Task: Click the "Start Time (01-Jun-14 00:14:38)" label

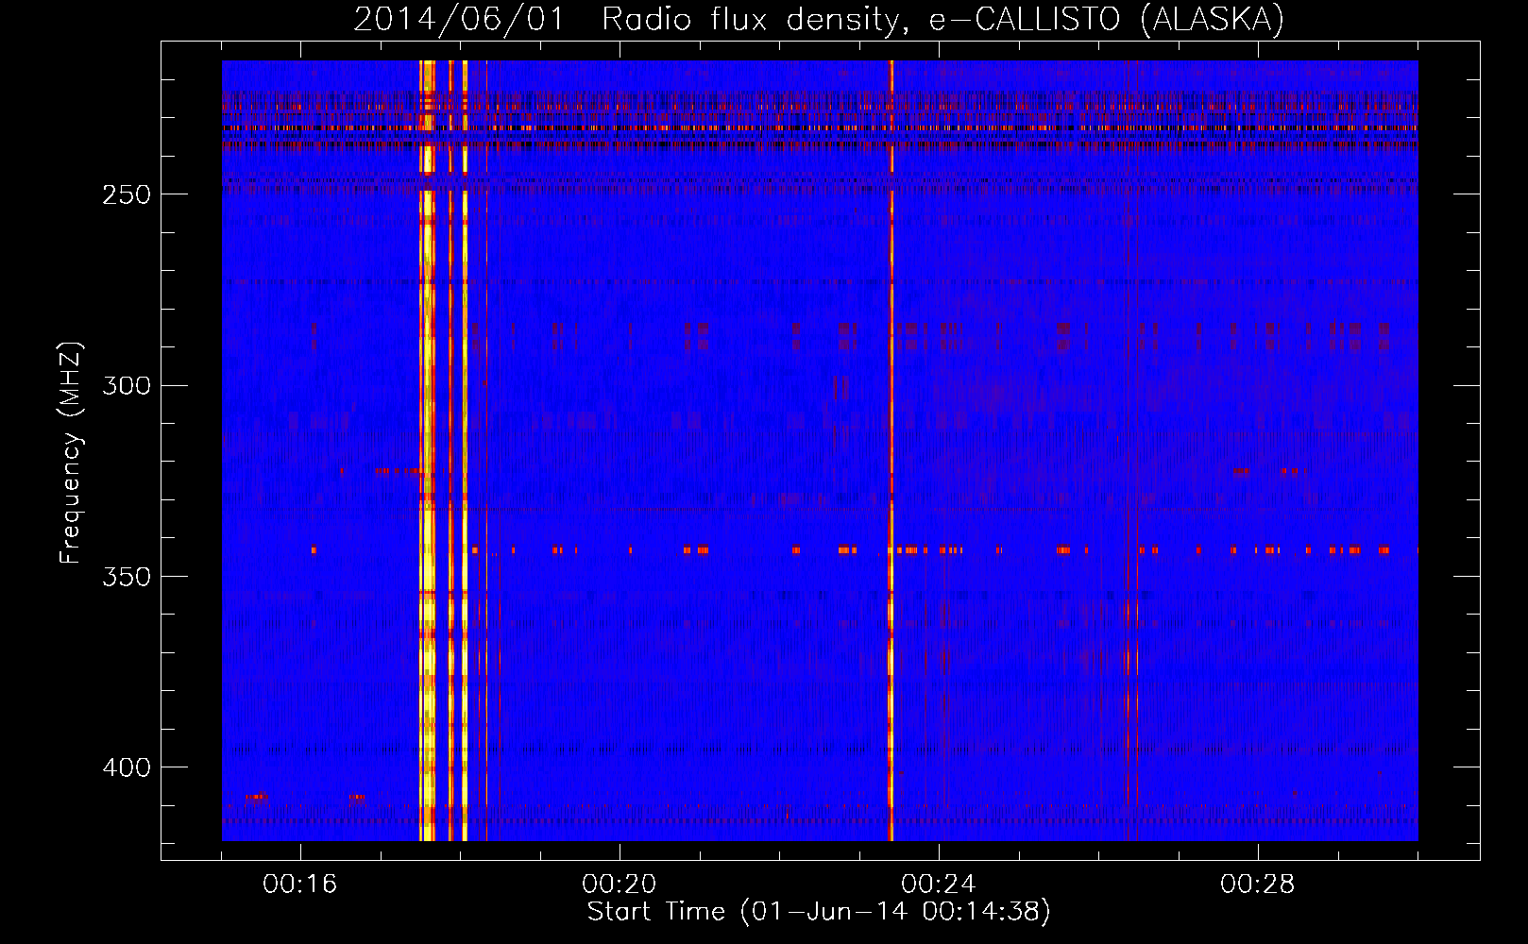Action: click(819, 912)
